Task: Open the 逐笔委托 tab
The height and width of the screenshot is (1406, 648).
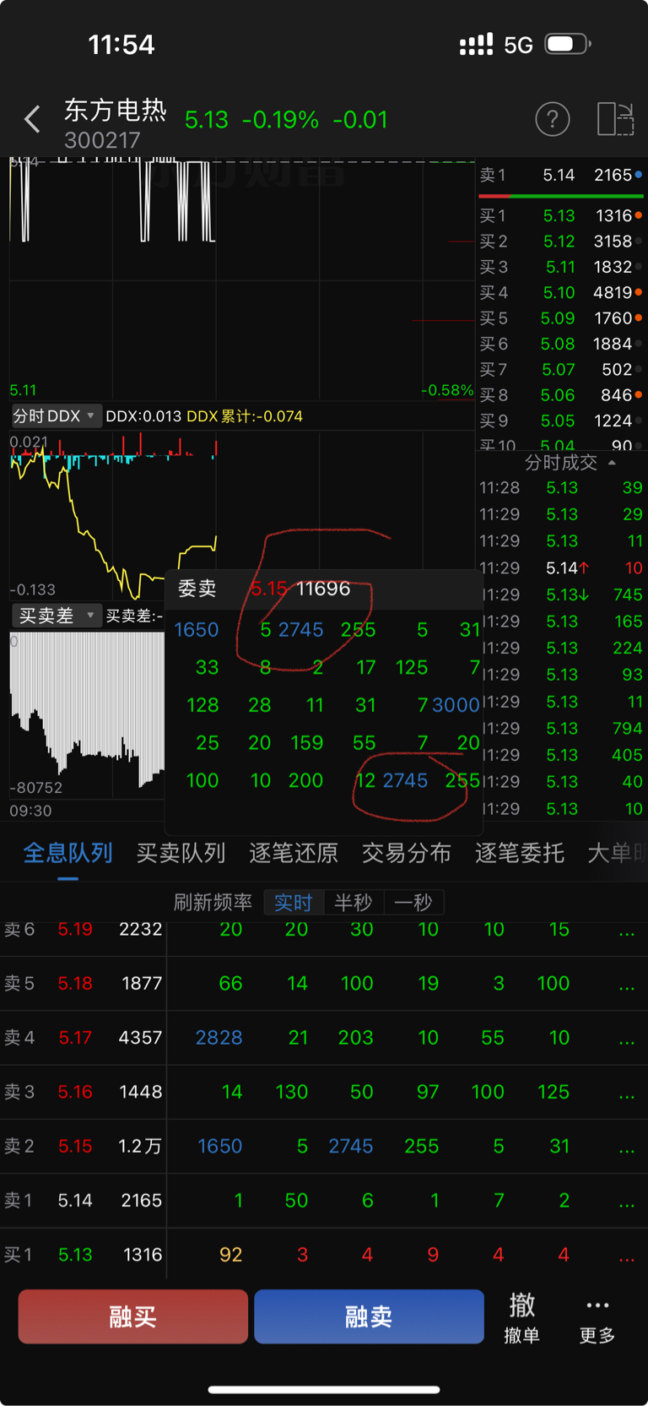Action: (x=520, y=853)
